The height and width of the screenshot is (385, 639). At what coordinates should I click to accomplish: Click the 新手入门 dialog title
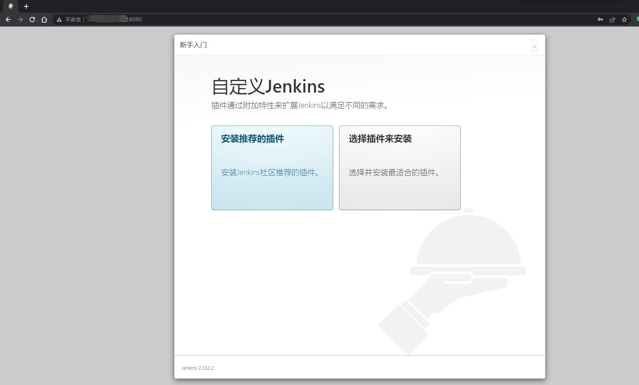click(193, 45)
